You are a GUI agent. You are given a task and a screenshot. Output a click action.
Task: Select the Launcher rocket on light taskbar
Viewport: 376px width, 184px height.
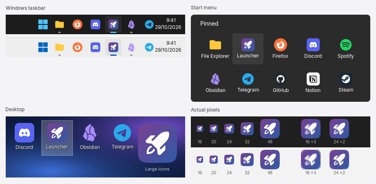point(113,47)
